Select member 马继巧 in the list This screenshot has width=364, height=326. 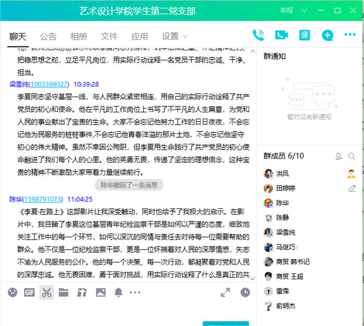click(310, 247)
